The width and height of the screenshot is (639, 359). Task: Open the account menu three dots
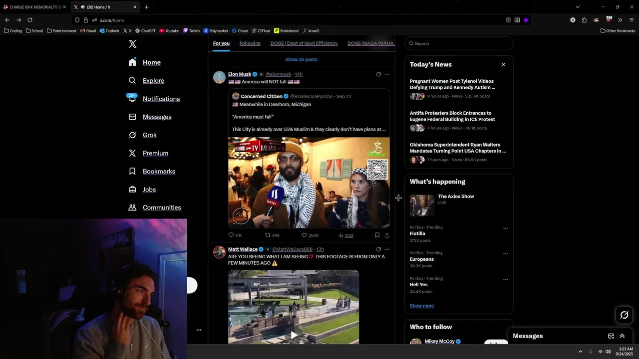(199, 330)
